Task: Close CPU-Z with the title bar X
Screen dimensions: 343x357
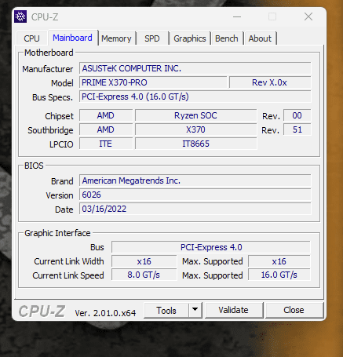Action: [308, 17]
